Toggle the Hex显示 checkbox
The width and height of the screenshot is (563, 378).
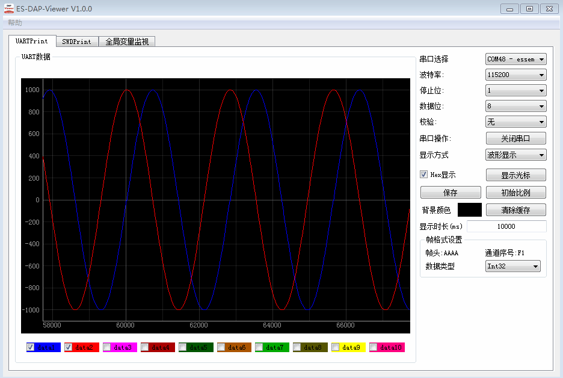pyautogui.click(x=423, y=175)
